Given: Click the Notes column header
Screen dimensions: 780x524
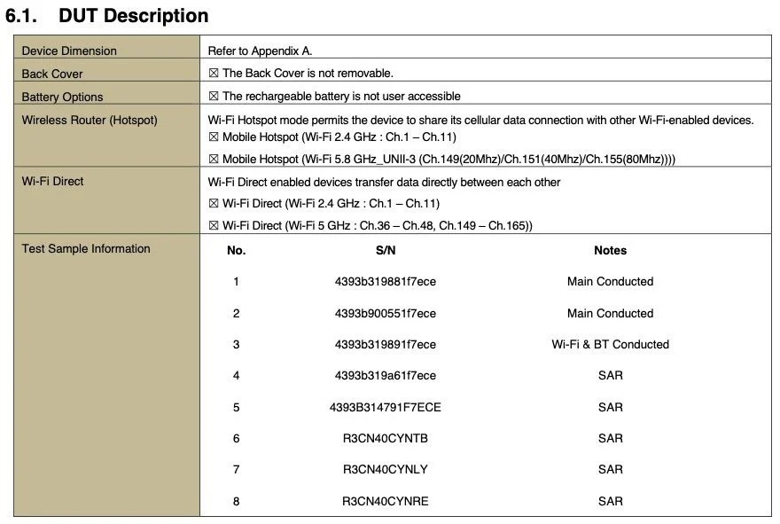Looking at the screenshot, I should click(x=610, y=250).
